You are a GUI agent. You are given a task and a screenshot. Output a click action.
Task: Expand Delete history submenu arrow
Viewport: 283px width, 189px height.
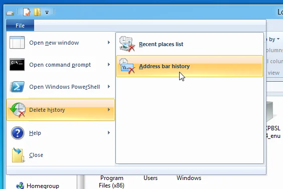pyautogui.click(x=109, y=110)
